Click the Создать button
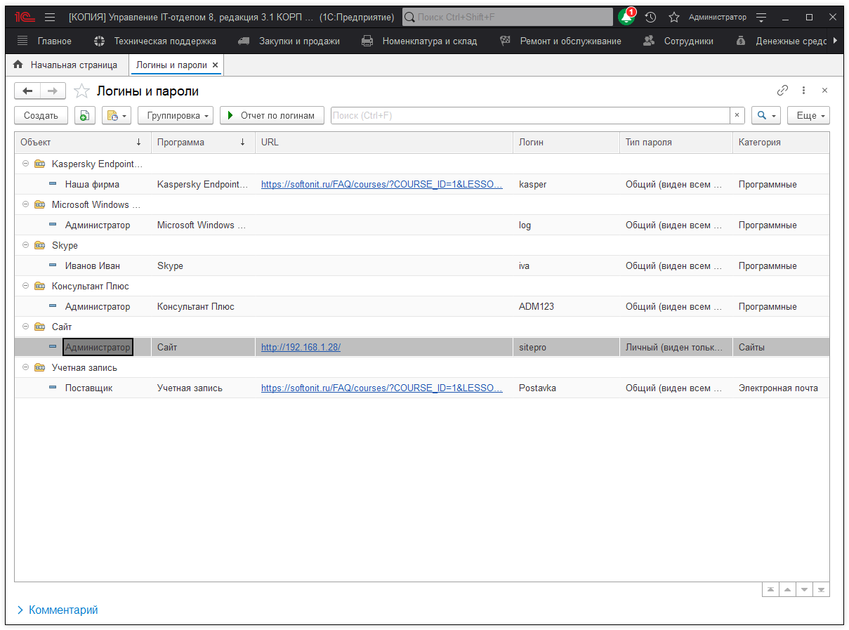This screenshot has height=630, width=849. point(41,115)
